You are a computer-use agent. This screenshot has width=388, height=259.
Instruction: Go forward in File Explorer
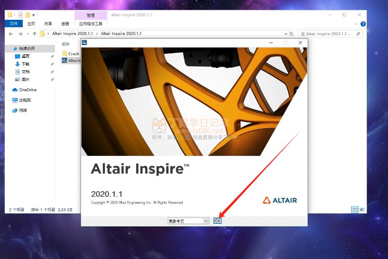20,34
